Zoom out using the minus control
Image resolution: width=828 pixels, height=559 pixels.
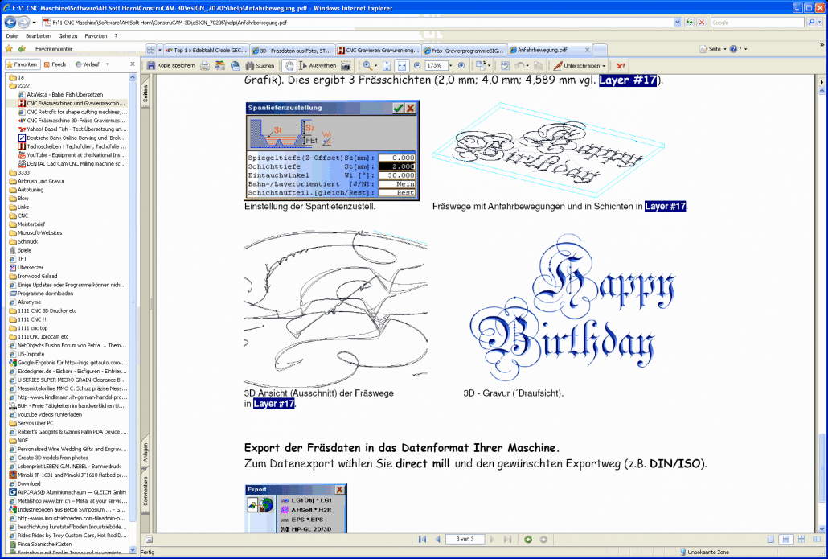(x=417, y=66)
